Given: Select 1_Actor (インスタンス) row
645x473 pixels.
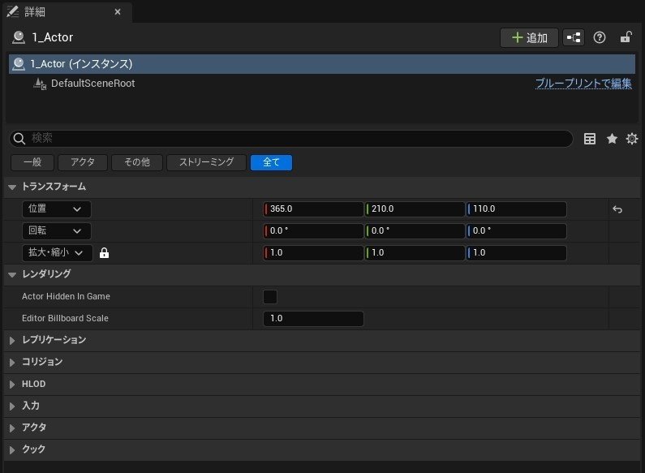Looking at the screenshot, I should coord(322,64).
